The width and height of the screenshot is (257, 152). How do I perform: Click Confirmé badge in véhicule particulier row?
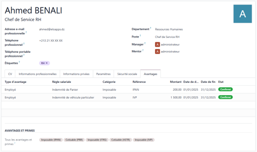click(226, 97)
